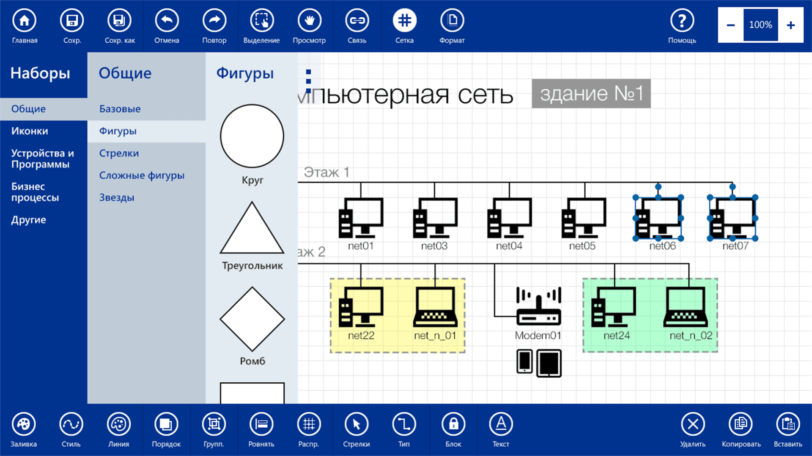Viewport: 812px width, 456px height.
Task: Expand the Формат page format options
Action: tap(452, 21)
